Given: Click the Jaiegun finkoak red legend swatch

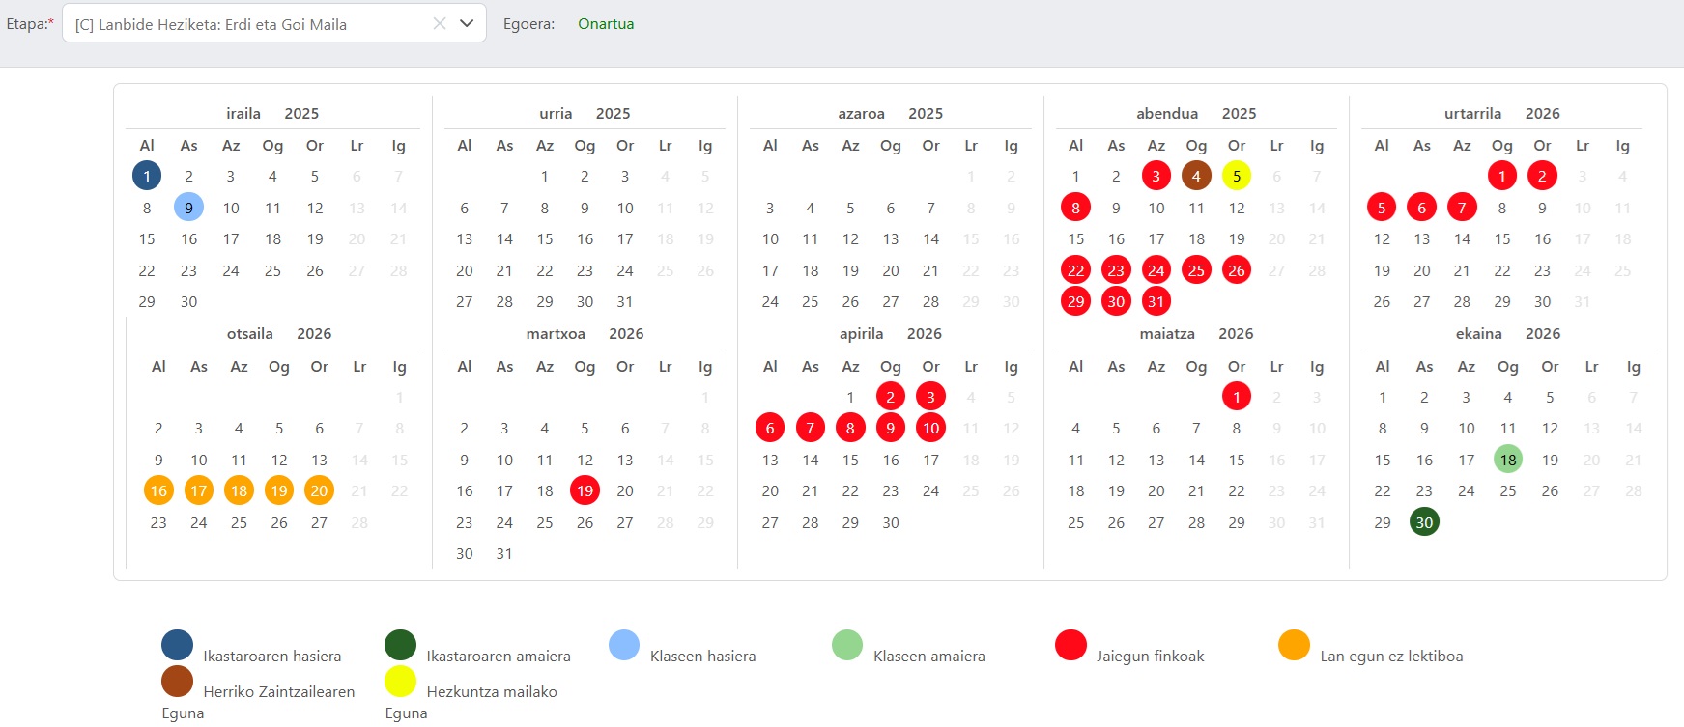Looking at the screenshot, I should (x=1070, y=645).
